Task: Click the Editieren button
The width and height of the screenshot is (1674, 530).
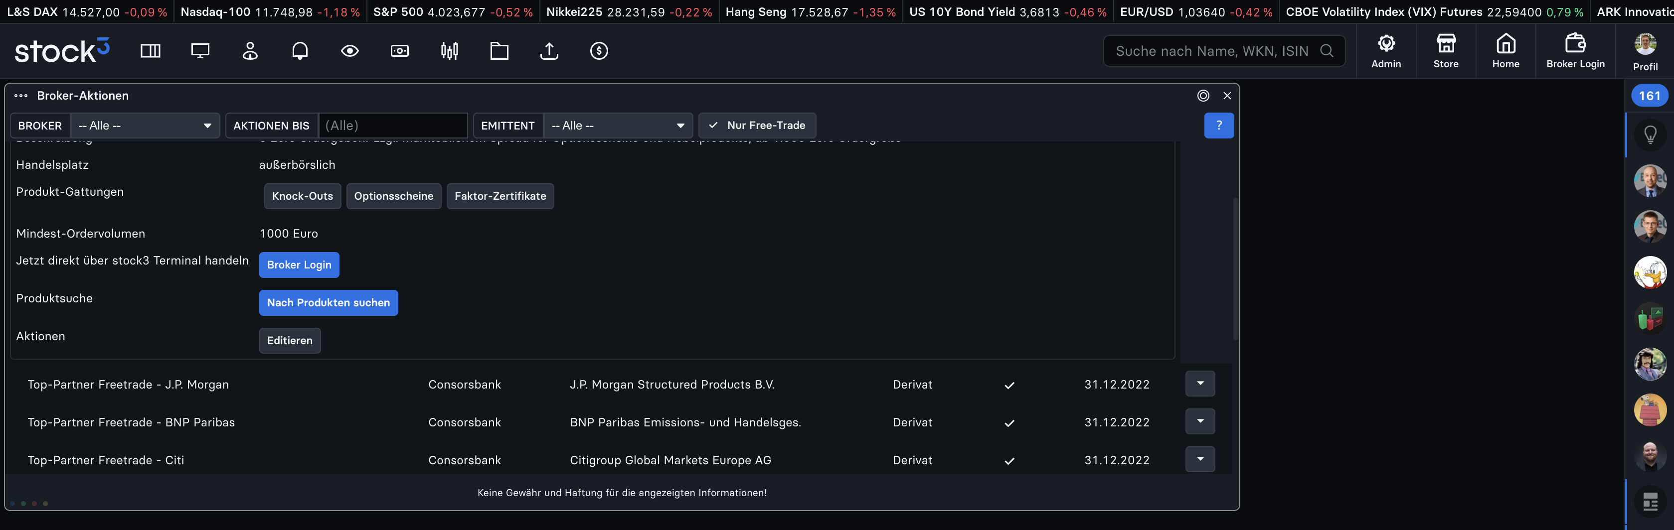Action: 290,340
